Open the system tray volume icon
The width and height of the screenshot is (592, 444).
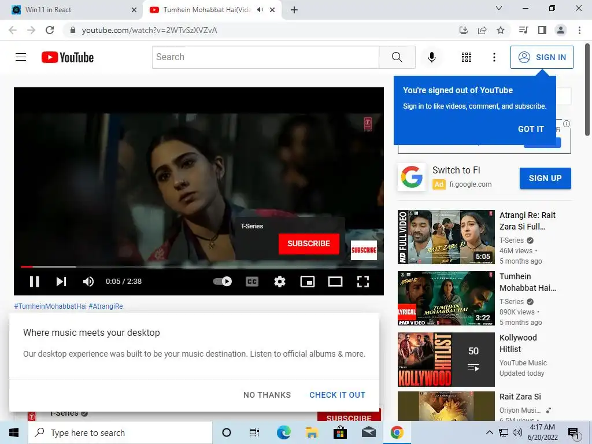517,432
